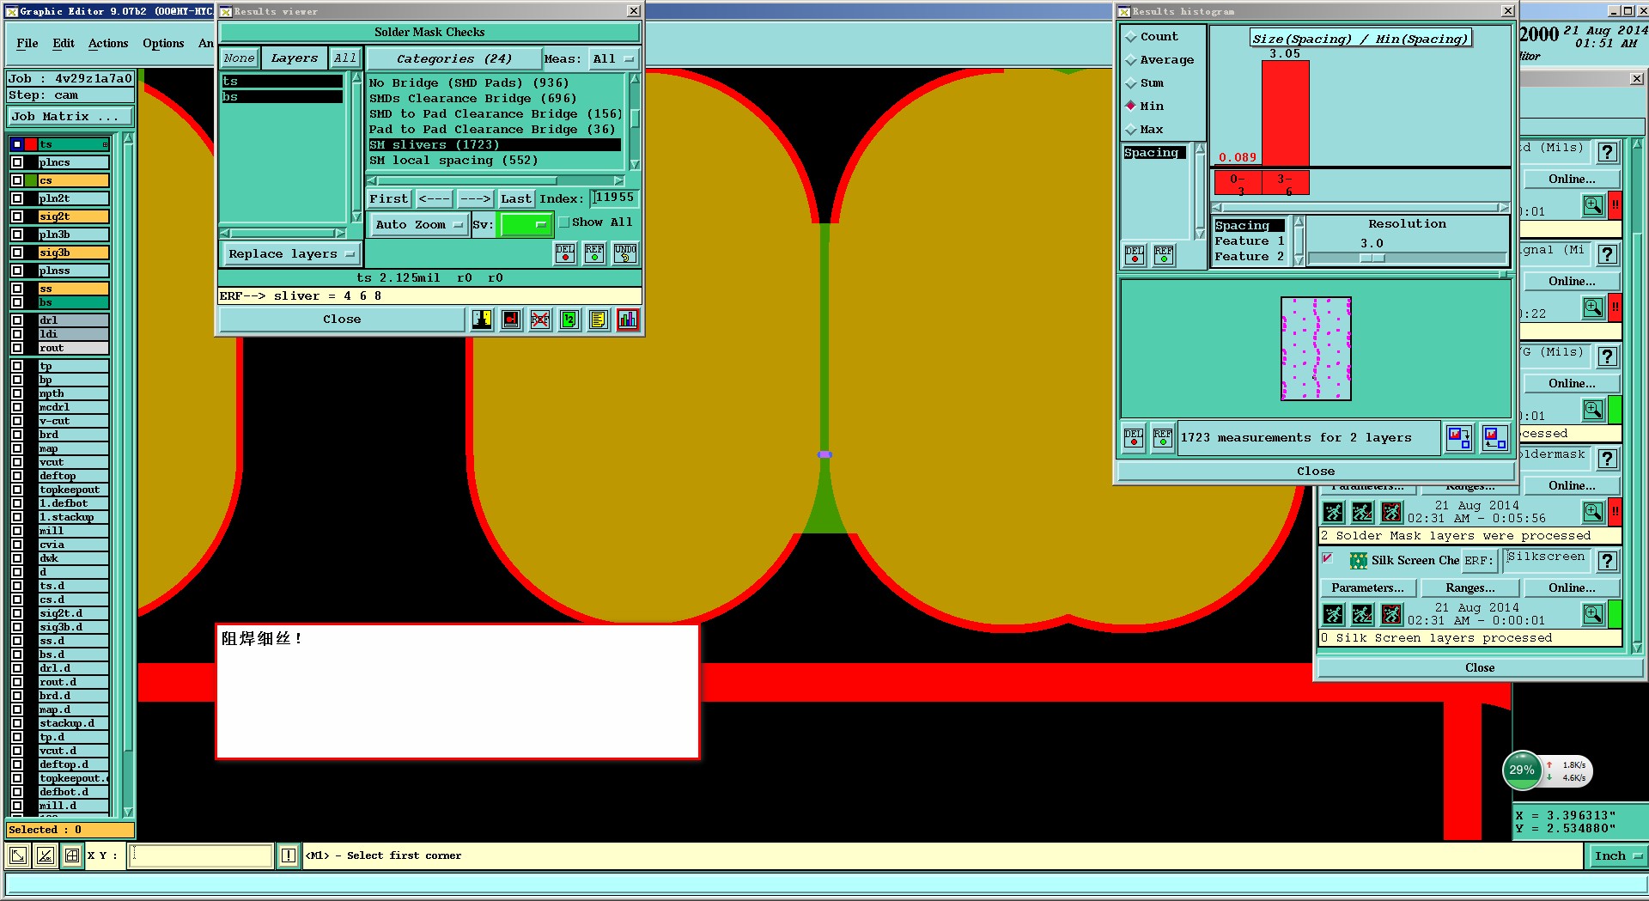This screenshot has height=901, width=1649.
Task: Select the Count radio option
Action: [x=1131, y=37]
